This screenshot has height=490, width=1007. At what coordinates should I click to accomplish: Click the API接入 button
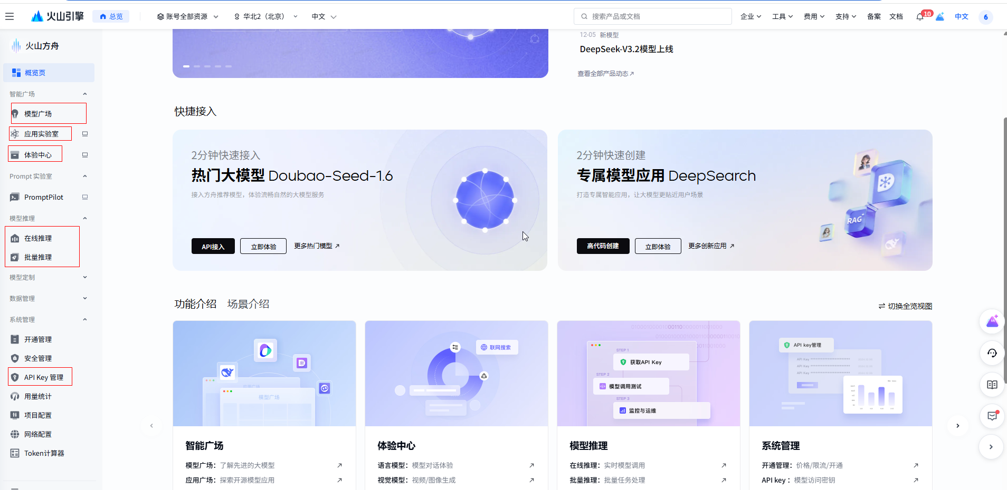(x=213, y=246)
